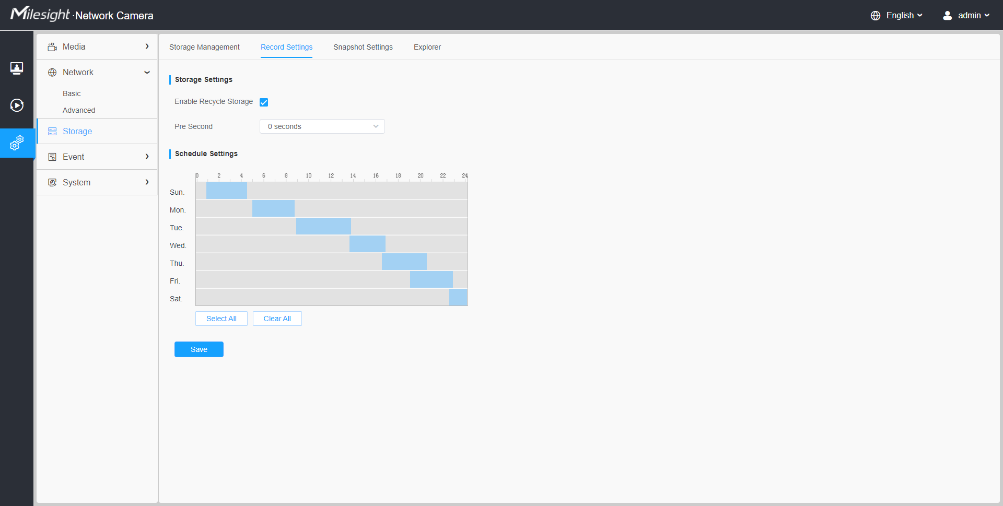This screenshot has height=506, width=1003.
Task: Disable the Enable Recycle Storage checkbox
Action: [x=264, y=102]
